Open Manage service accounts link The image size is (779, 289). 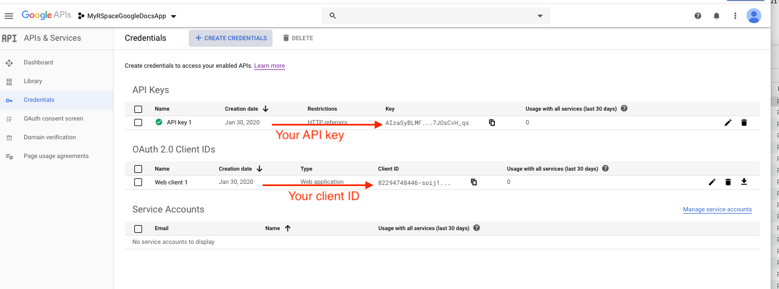(x=717, y=209)
